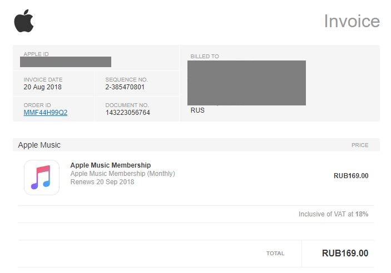This screenshot has height=273, width=391.
Task: Click the Renews 20 Sep 2018 text
Action: (x=102, y=182)
